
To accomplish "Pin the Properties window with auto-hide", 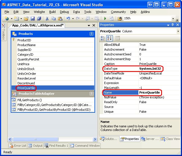I will pos(173,25).
